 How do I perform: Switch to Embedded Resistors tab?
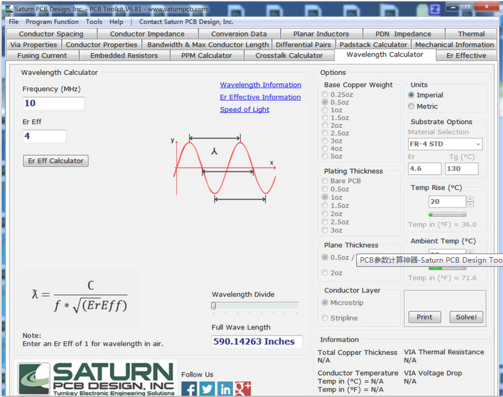pyautogui.click(x=124, y=55)
